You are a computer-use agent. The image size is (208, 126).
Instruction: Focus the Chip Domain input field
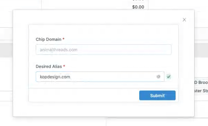[103, 50]
